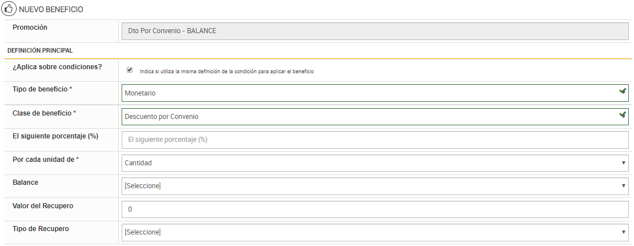Open the Tipo de Recupero dropdown
This screenshot has width=634, height=246.
coord(375,232)
